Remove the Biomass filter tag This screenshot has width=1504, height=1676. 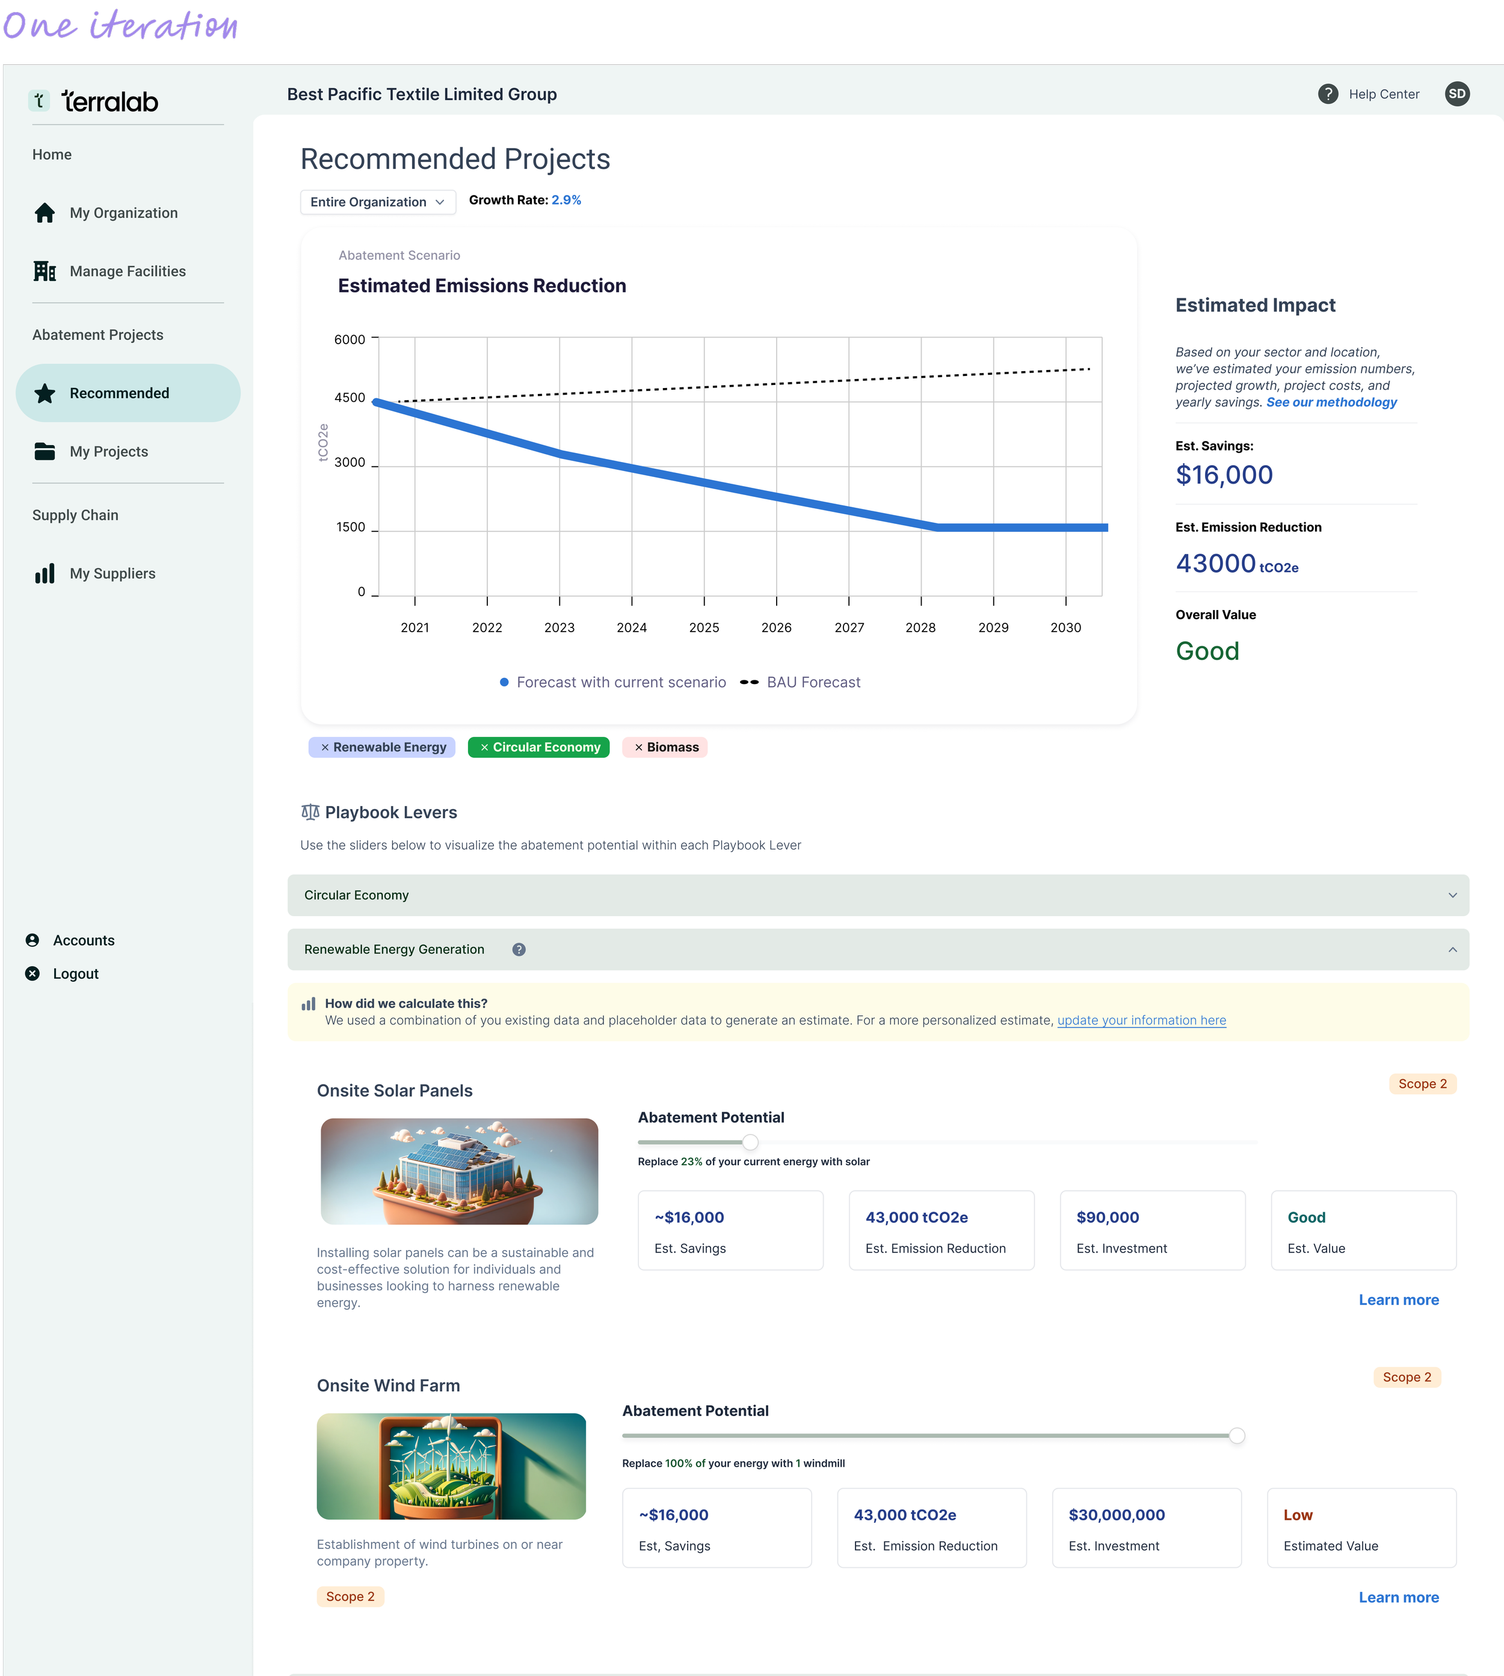click(x=638, y=747)
